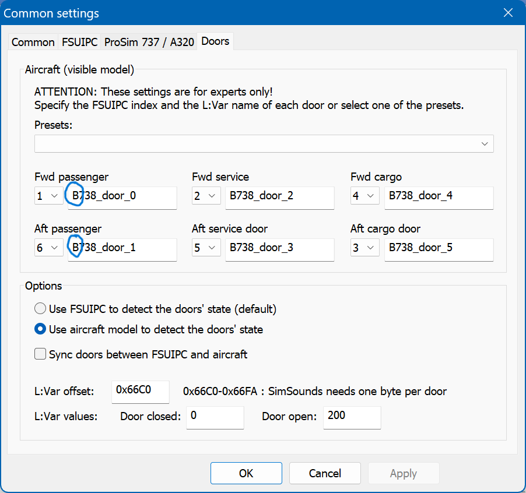Image resolution: width=526 pixels, height=493 pixels.
Task: Click the Aft passenger label
Action: 68,228
